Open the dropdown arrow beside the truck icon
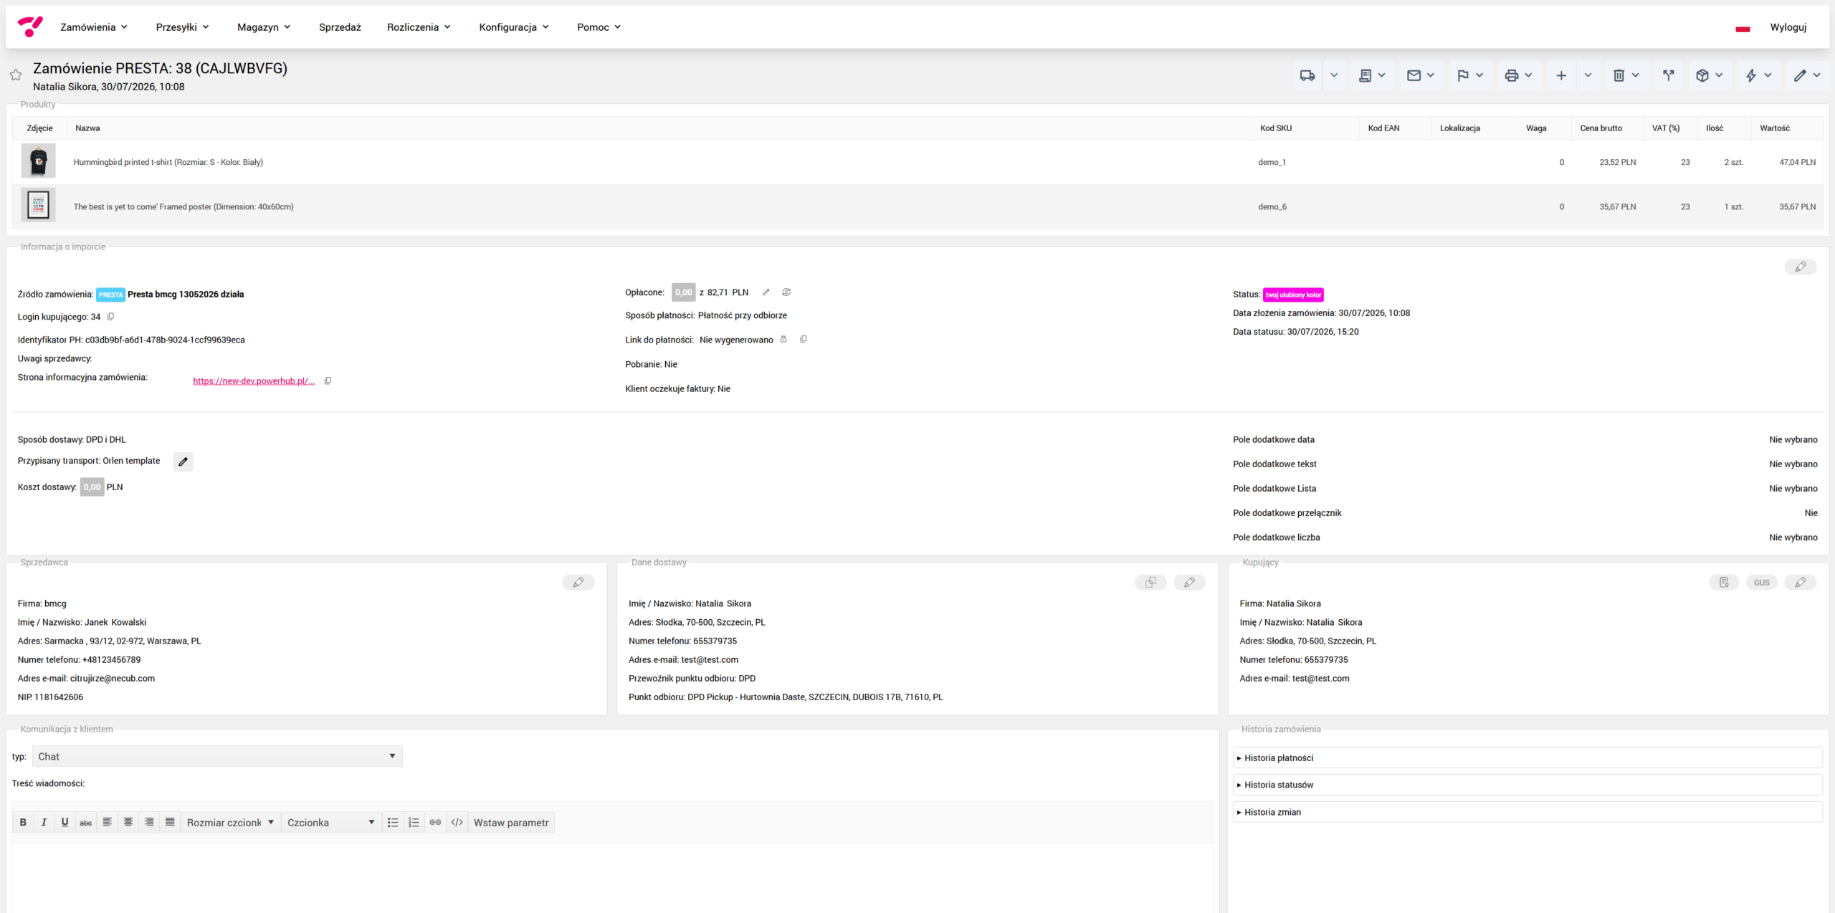 tap(1334, 75)
